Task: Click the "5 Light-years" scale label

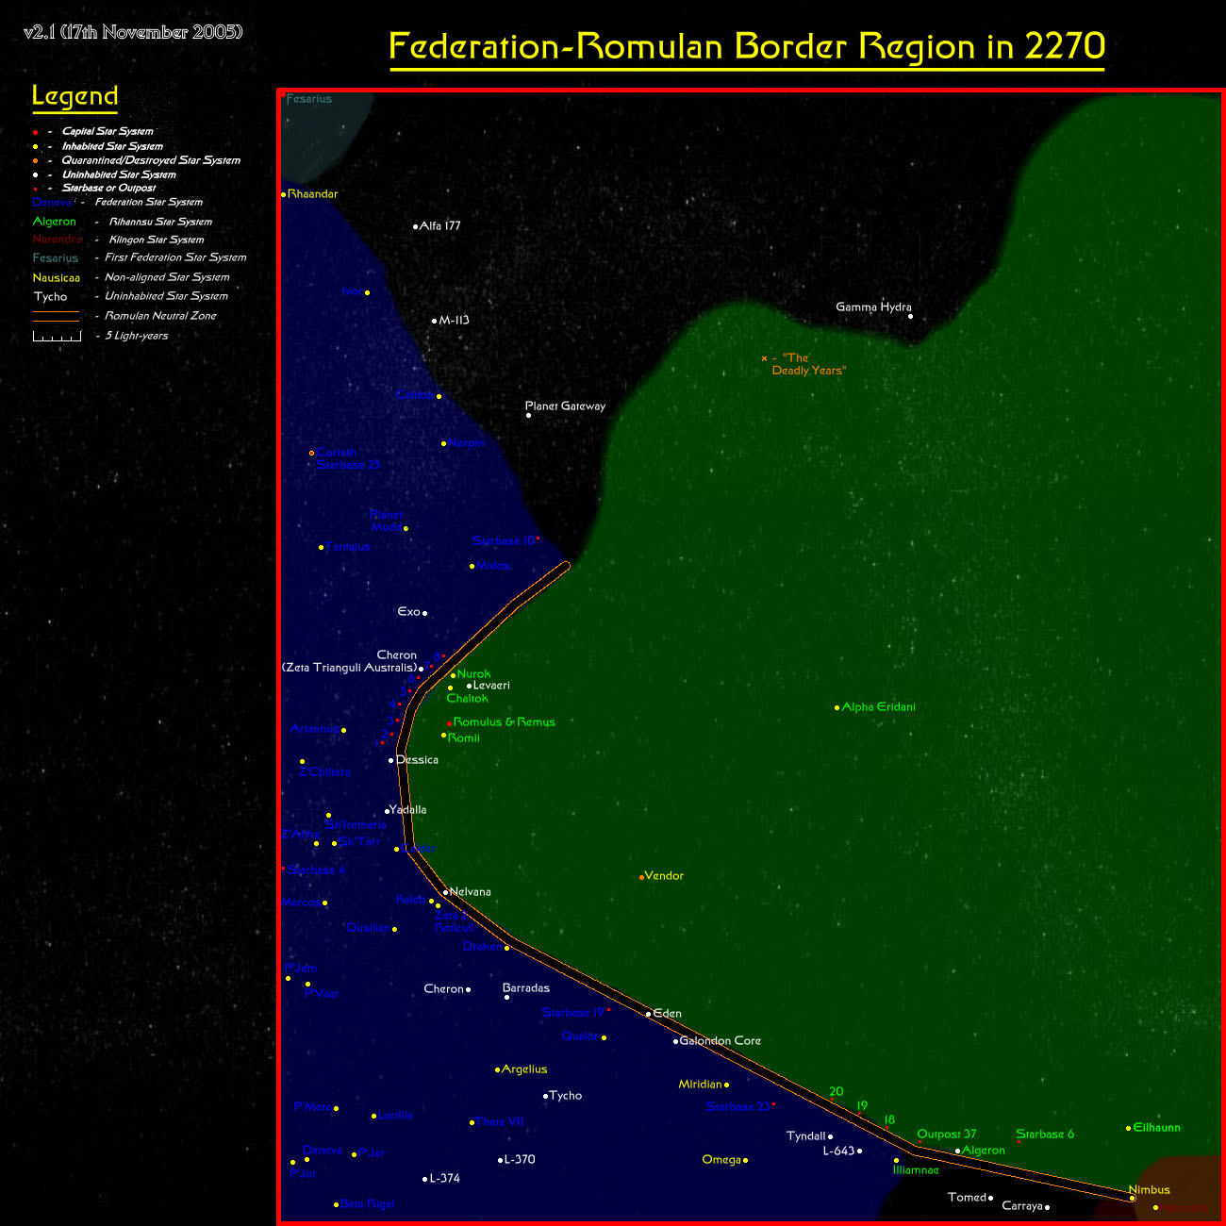Action: coord(137,336)
